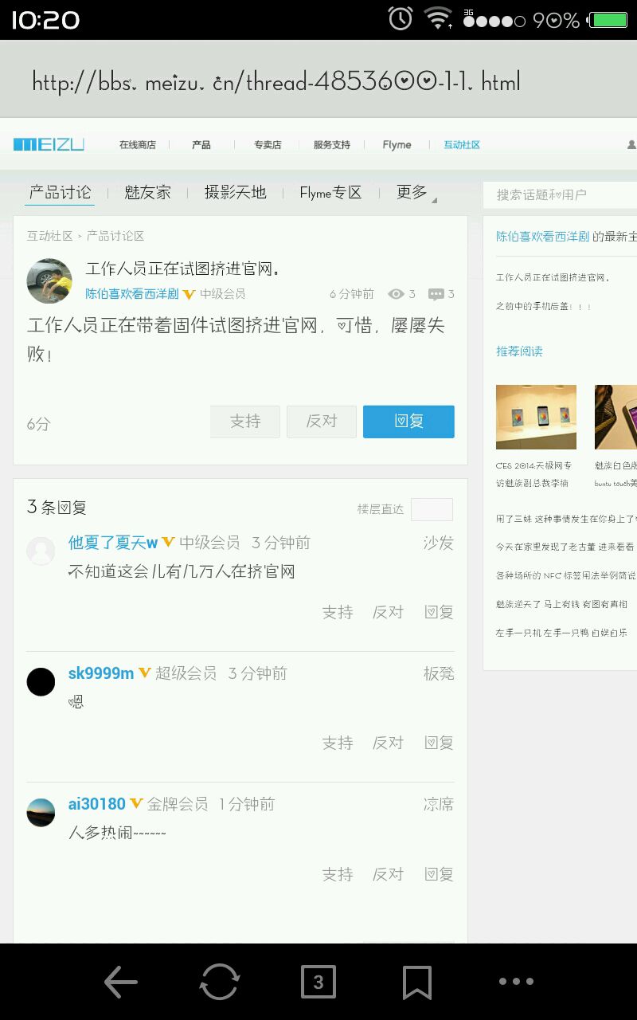Tap the 搜索话题和用户 search field

click(x=560, y=194)
